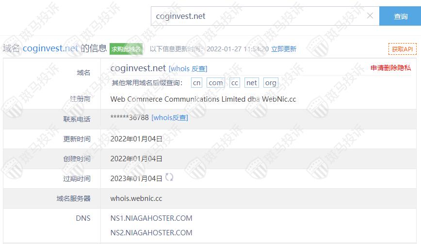Click the whois.webnic.cc server value
The width and height of the screenshot is (421, 244).
click(136, 198)
